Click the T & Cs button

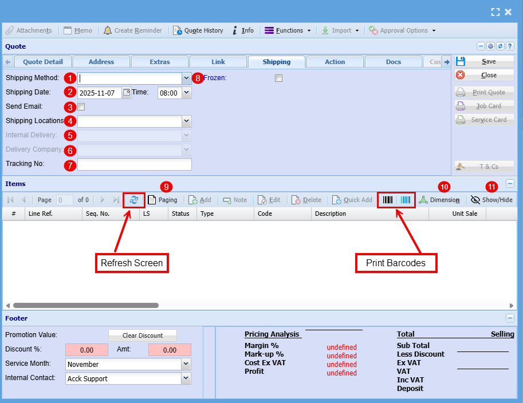484,167
